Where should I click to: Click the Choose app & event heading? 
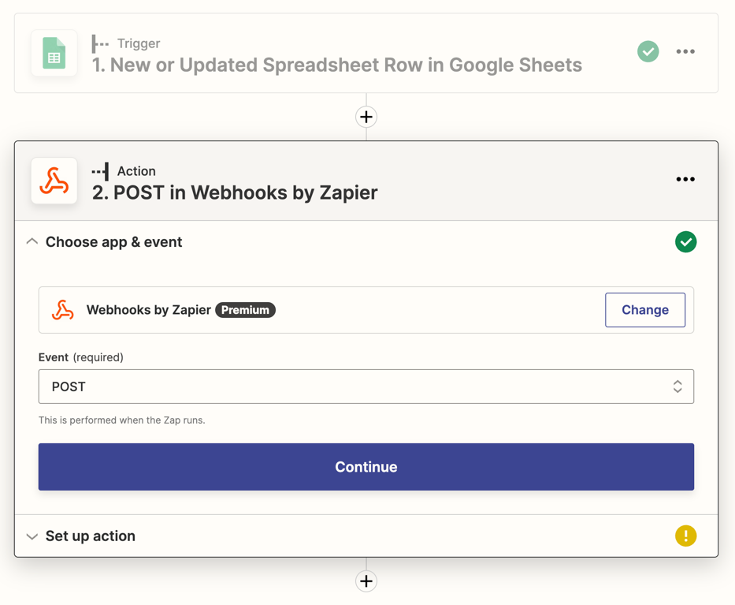(114, 242)
